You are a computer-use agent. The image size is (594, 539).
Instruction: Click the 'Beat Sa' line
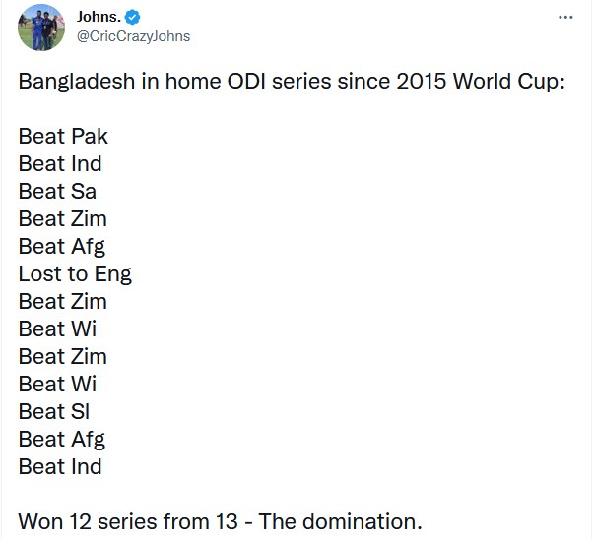click(x=57, y=192)
